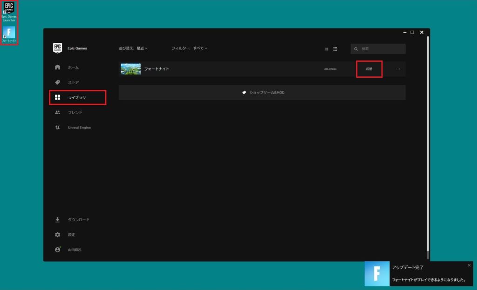Maximize the Epic Games Launcher window
This screenshot has width=477, height=290.
412,32
